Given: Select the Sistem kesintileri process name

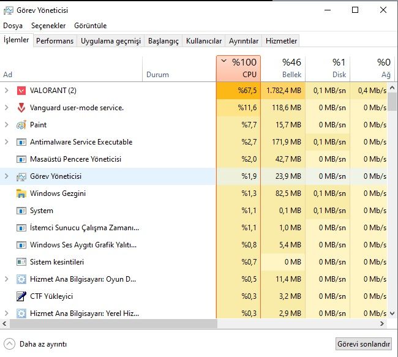Looking at the screenshot, I should point(57,262).
